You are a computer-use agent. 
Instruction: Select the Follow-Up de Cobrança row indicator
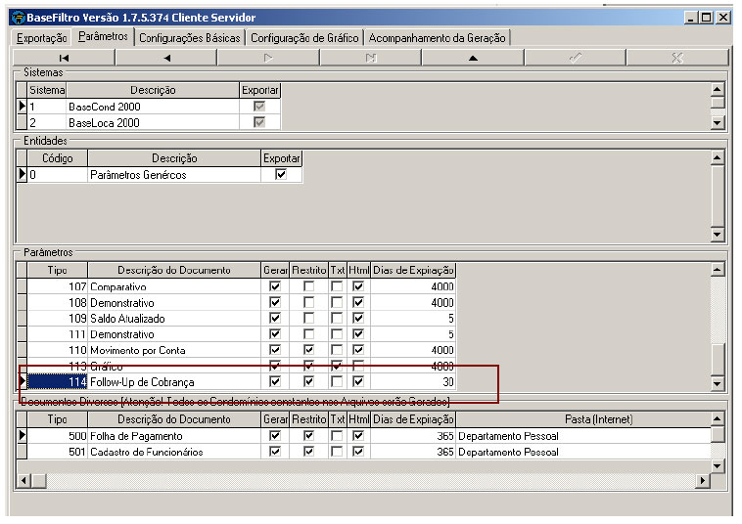[22, 381]
